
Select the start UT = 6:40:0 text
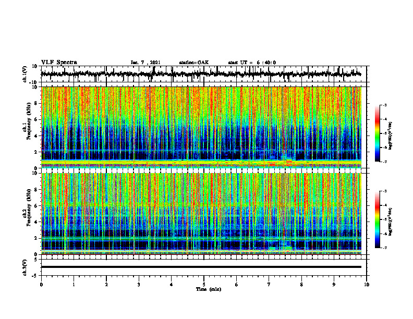252,63
